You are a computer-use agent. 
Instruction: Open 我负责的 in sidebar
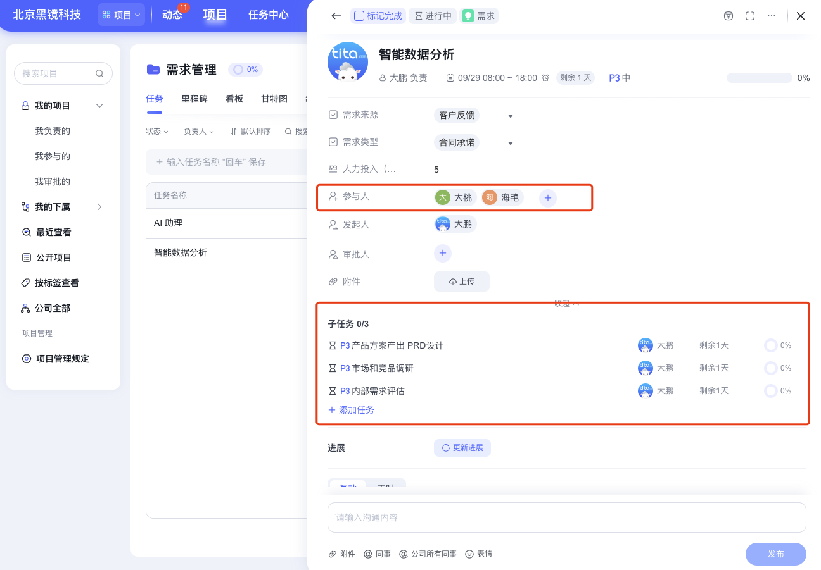[53, 131]
